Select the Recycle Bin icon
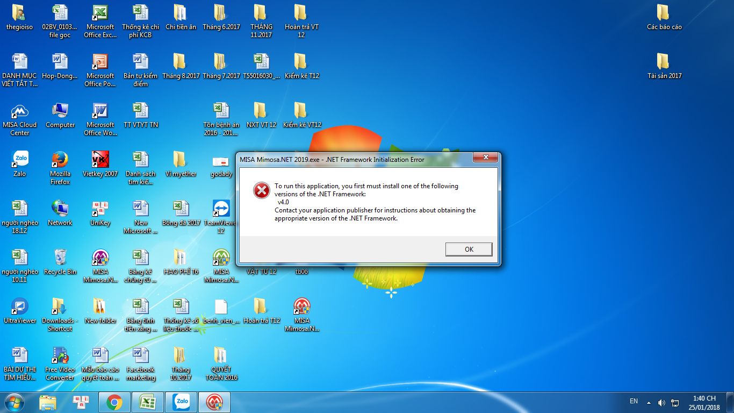This screenshot has height=413, width=734. [60, 262]
